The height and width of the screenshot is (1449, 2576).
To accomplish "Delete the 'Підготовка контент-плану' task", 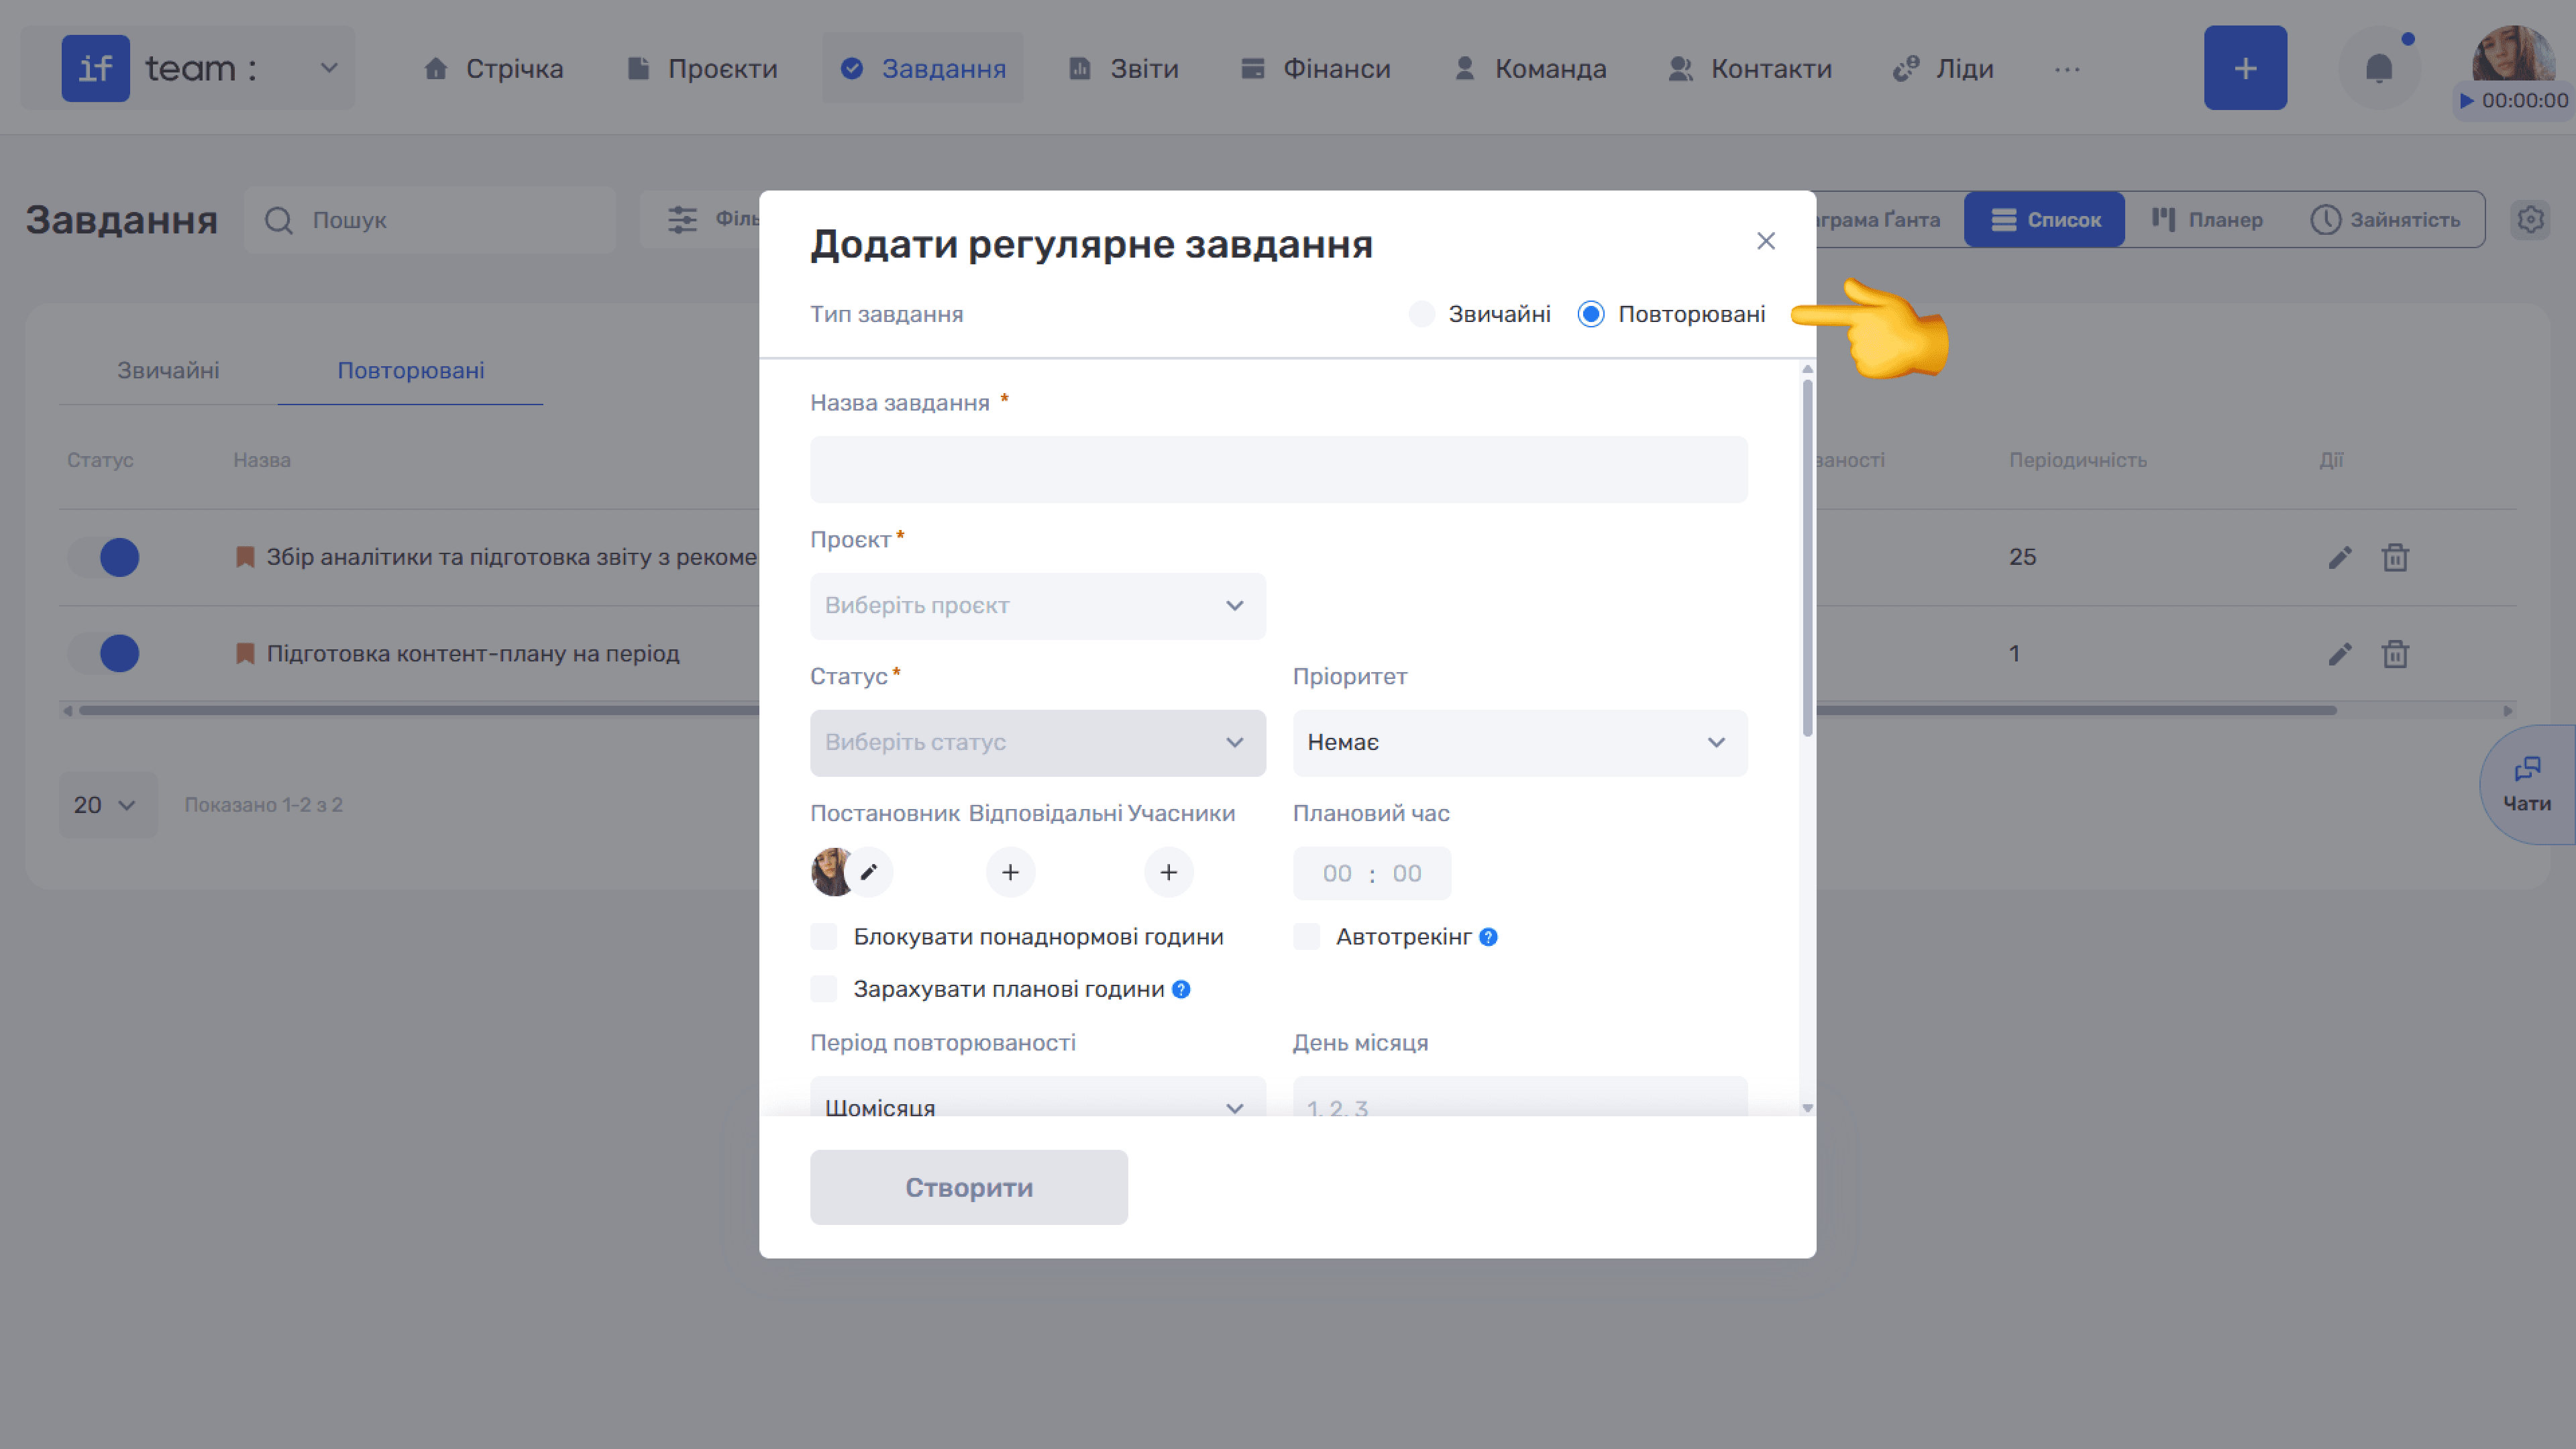I will click(x=2395, y=654).
